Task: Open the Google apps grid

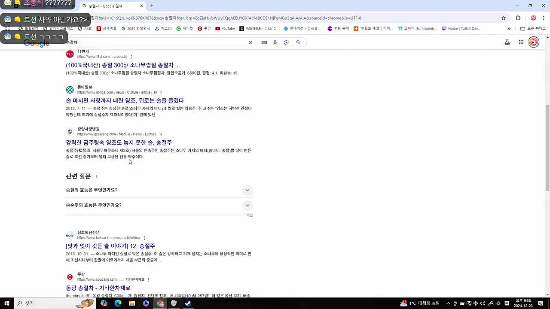Action: (x=521, y=42)
